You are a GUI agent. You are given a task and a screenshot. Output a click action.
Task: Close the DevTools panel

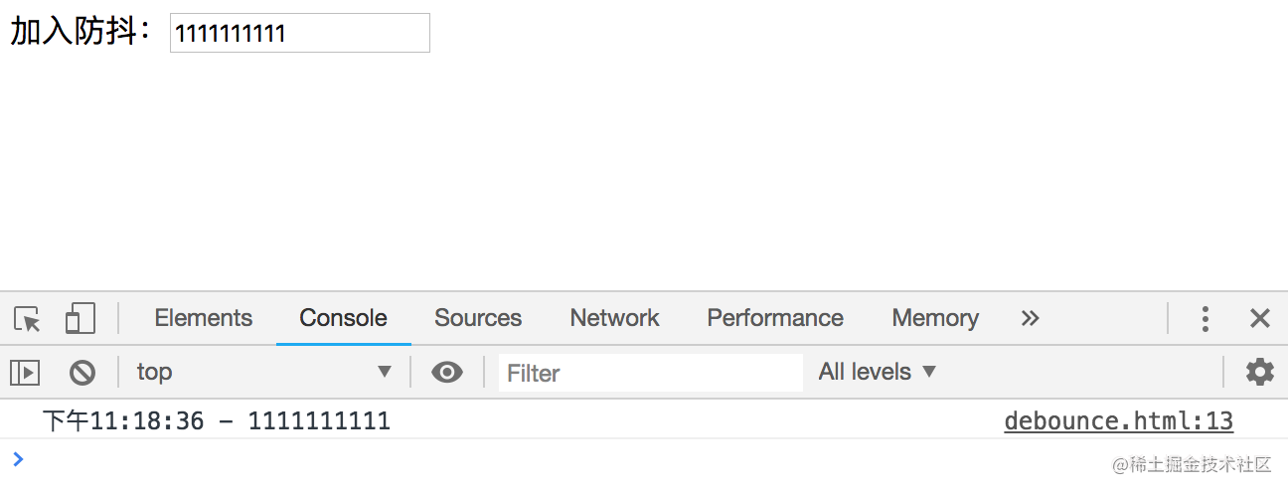tap(1260, 319)
